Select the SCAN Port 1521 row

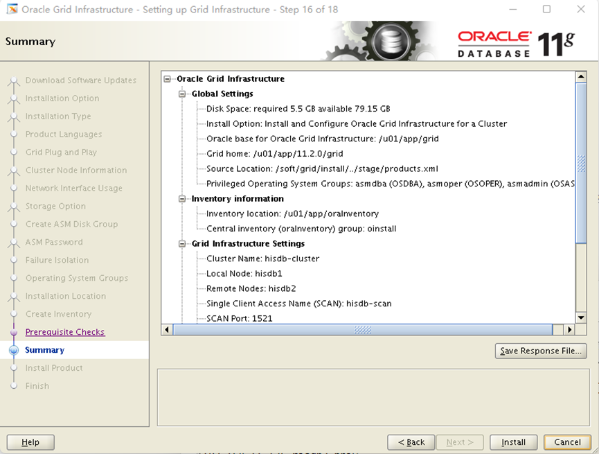[239, 318]
